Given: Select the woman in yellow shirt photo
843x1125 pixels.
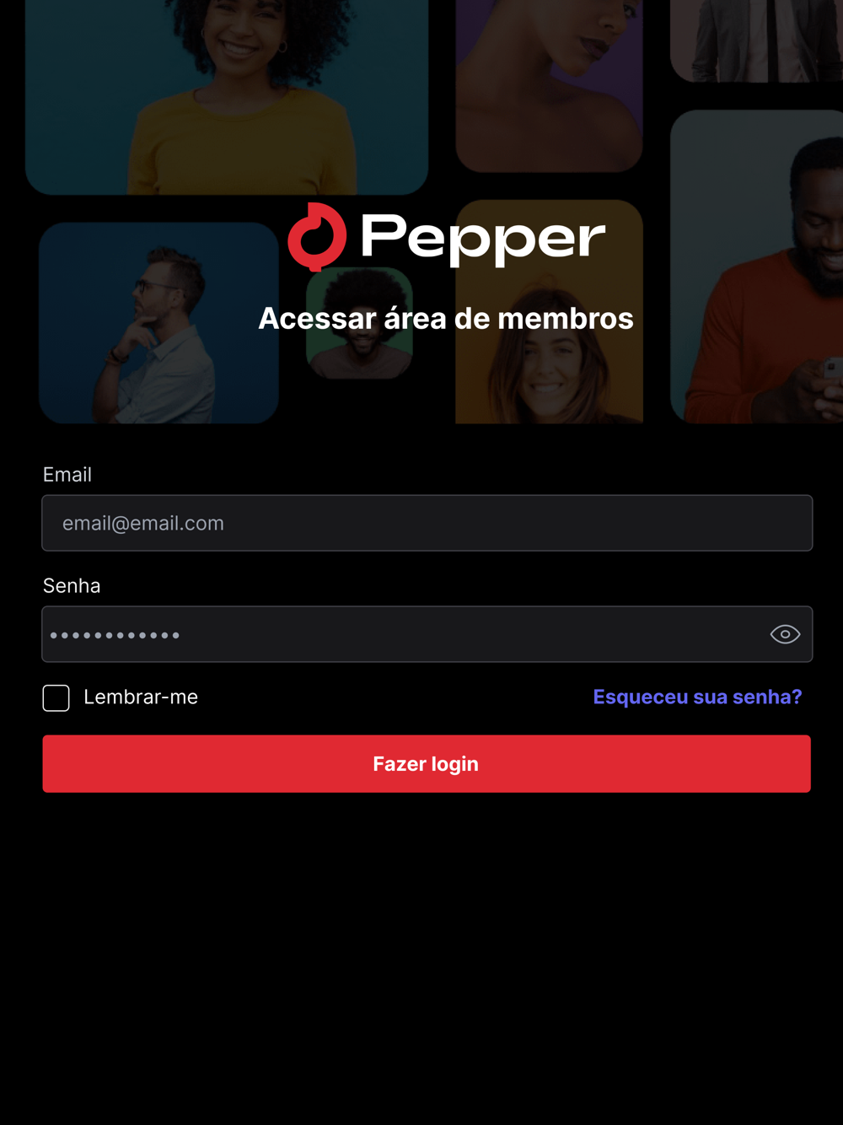Looking at the screenshot, I should [x=227, y=97].
